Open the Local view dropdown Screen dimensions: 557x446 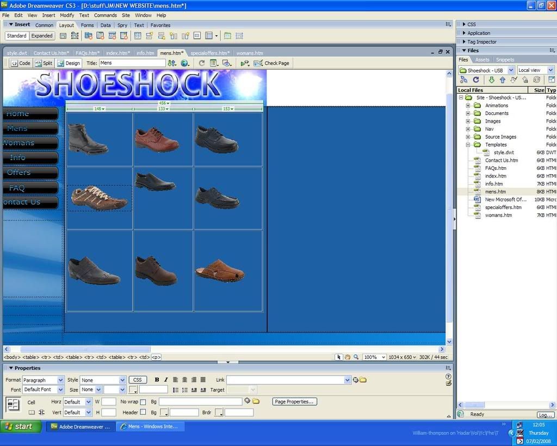click(x=550, y=70)
